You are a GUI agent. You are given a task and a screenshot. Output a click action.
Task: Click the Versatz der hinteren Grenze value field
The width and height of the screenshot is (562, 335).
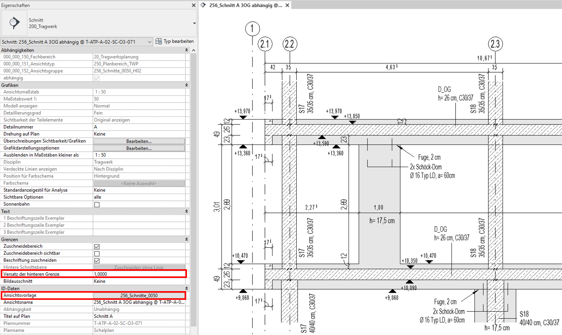139,274
